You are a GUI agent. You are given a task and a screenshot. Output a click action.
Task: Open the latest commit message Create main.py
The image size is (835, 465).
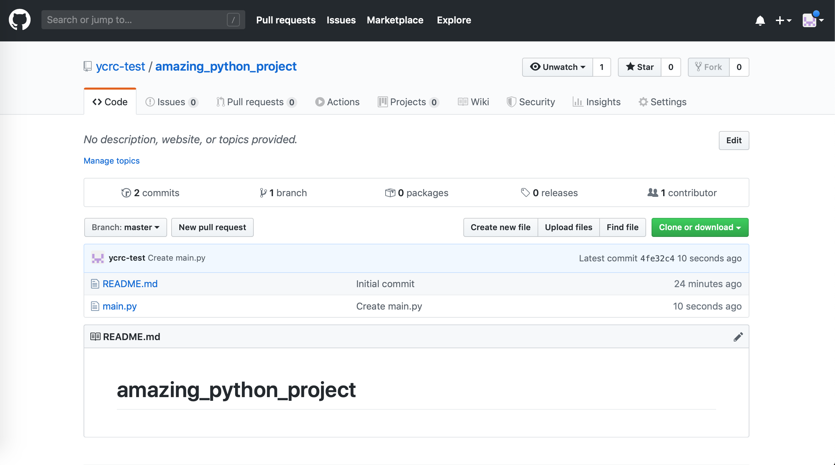(x=177, y=258)
